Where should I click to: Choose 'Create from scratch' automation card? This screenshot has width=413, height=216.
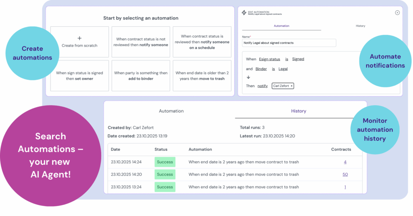point(79,42)
